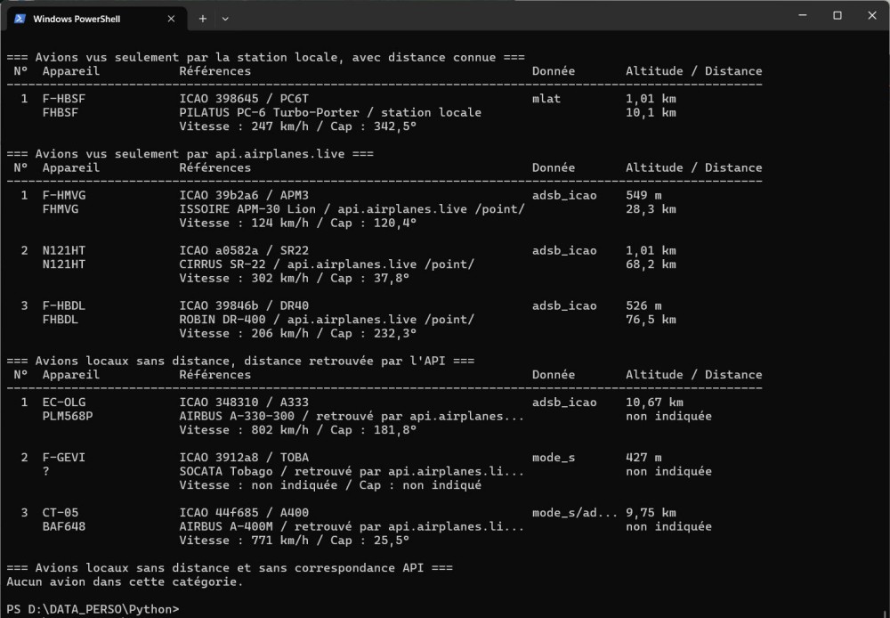This screenshot has height=618, width=890.
Task: Click the SOCATA Tobago line
Action: click(352, 471)
